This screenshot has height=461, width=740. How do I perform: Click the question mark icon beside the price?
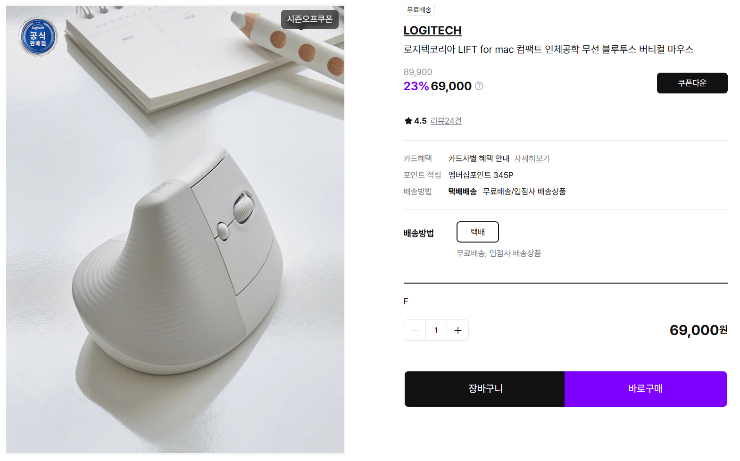(479, 86)
